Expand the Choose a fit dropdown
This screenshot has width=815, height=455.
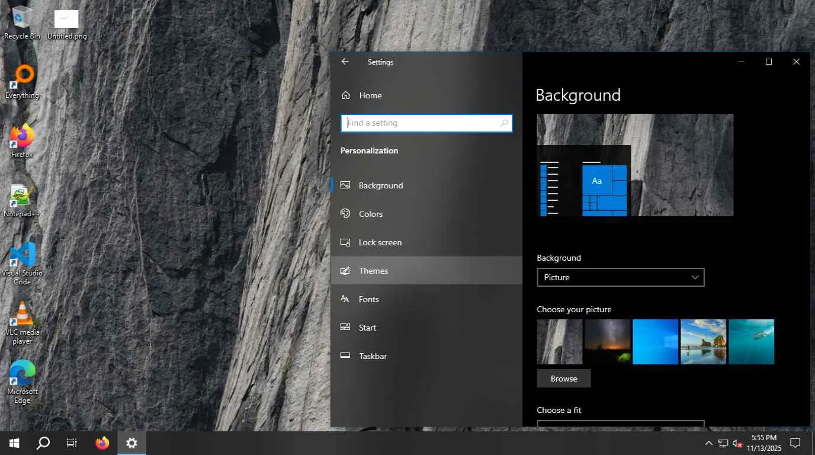coord(620,424)
